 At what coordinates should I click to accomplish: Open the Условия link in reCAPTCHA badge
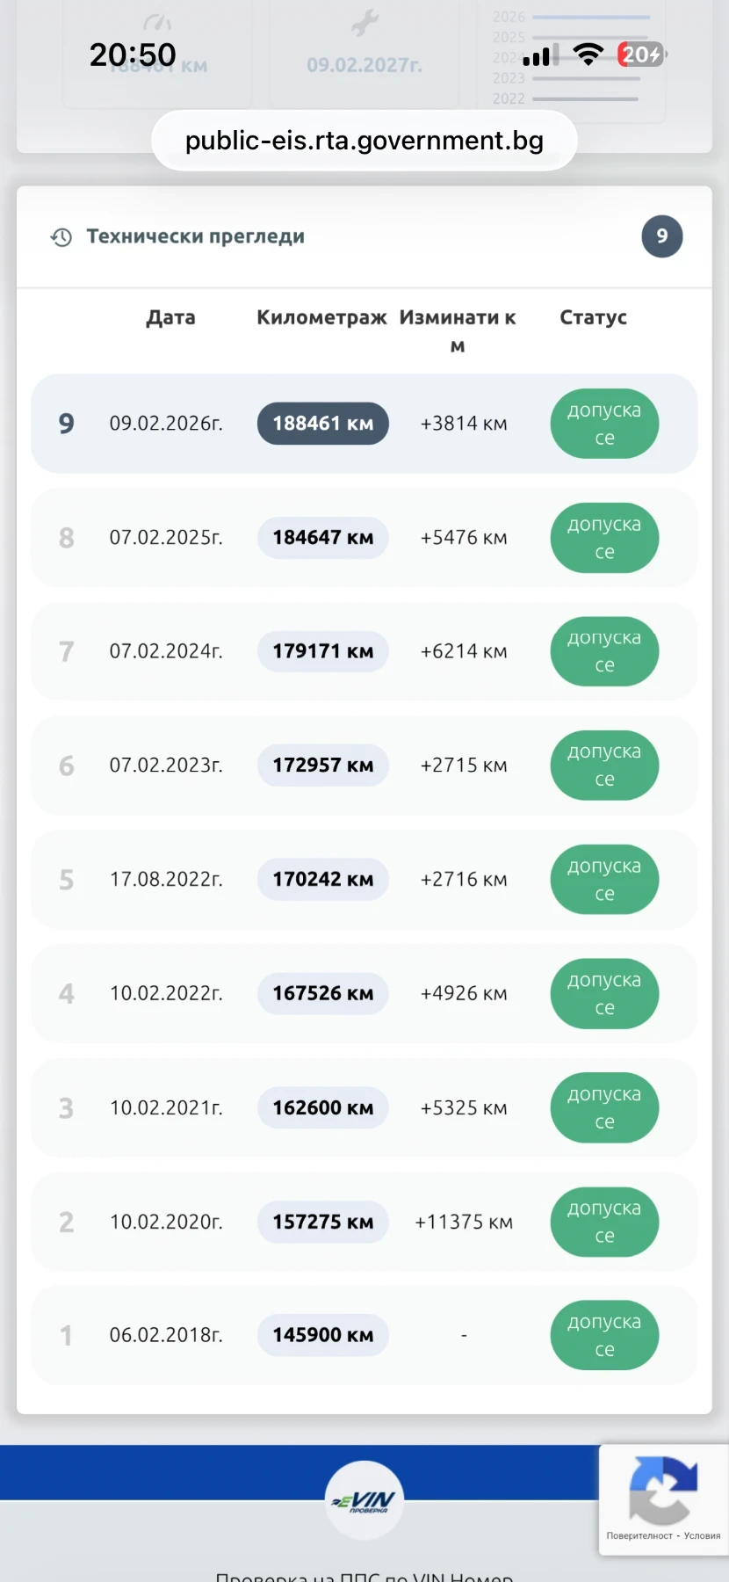tap(702, 1536)
